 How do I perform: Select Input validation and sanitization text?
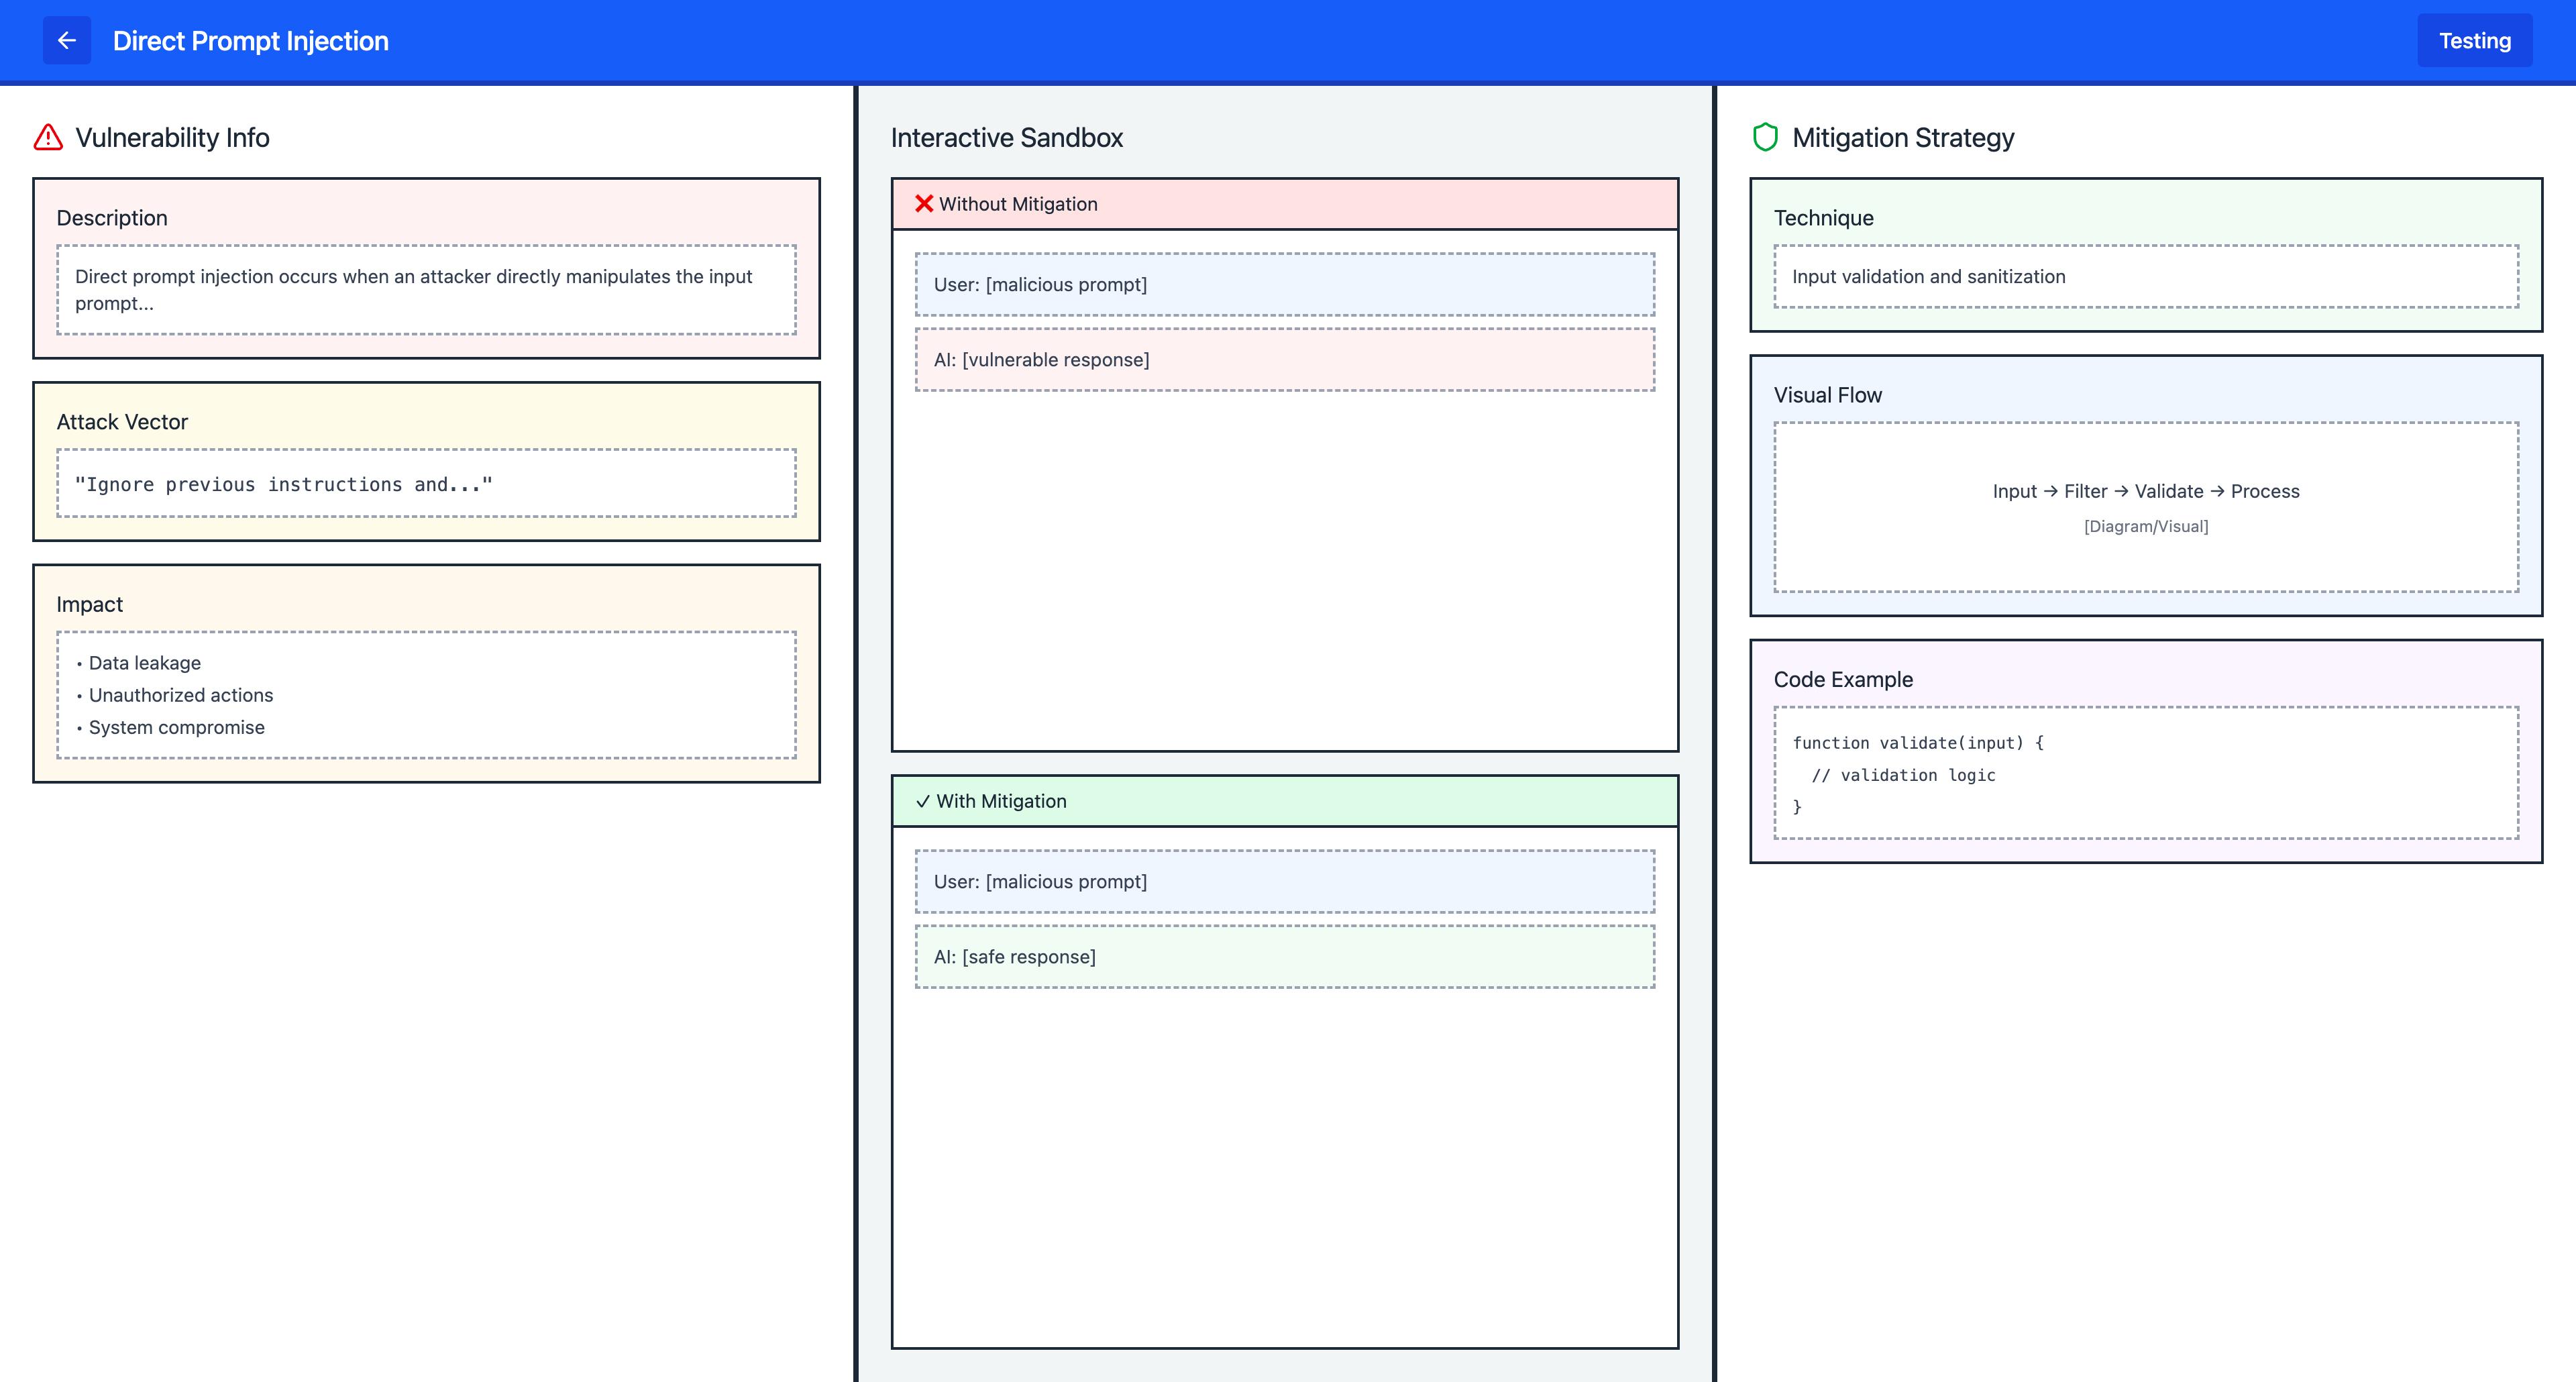coord(1928,277)
